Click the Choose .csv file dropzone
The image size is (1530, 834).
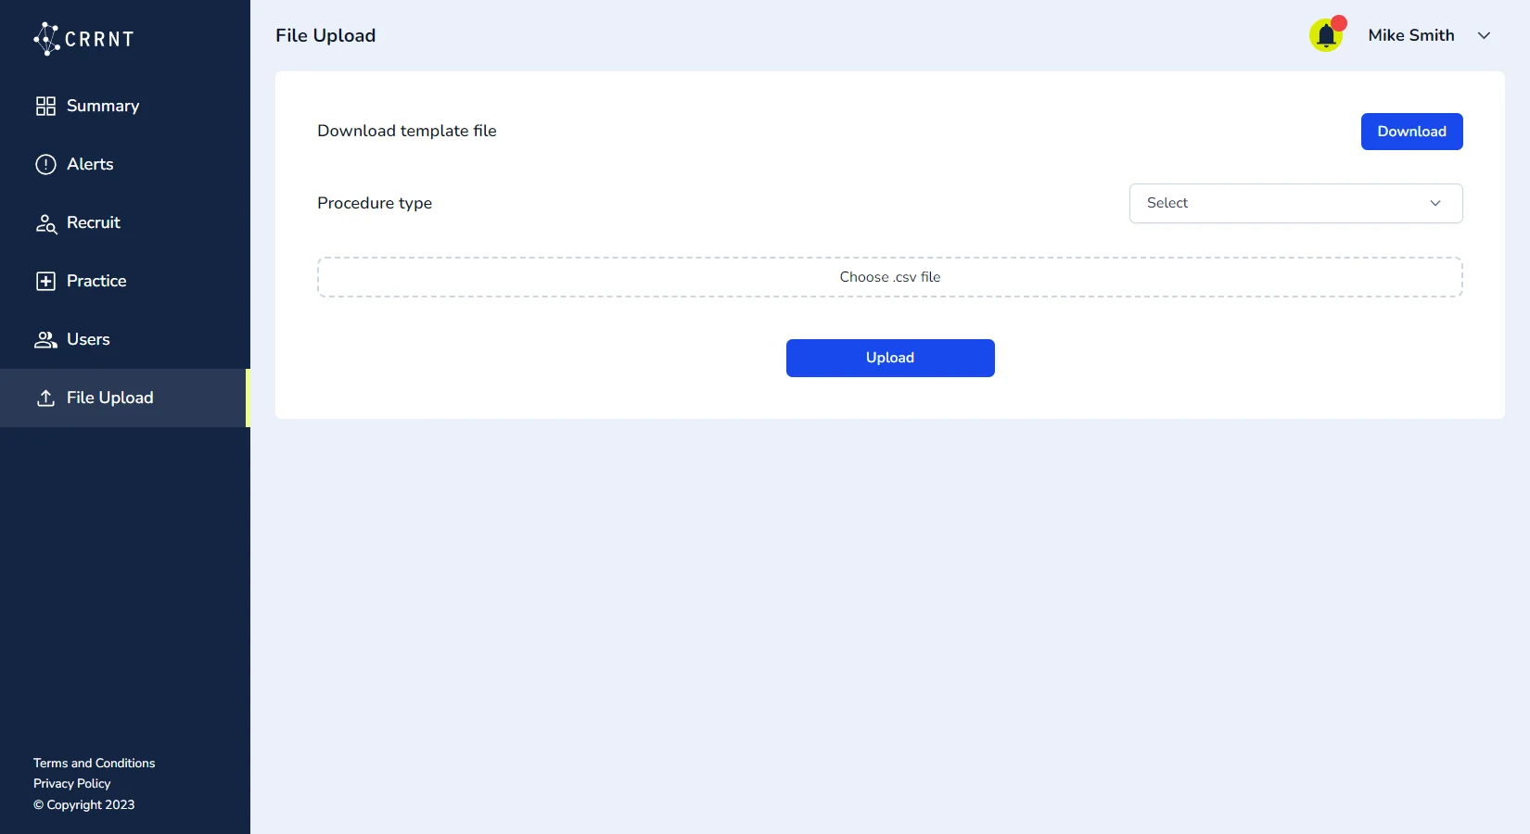click(x=889, y=277)
